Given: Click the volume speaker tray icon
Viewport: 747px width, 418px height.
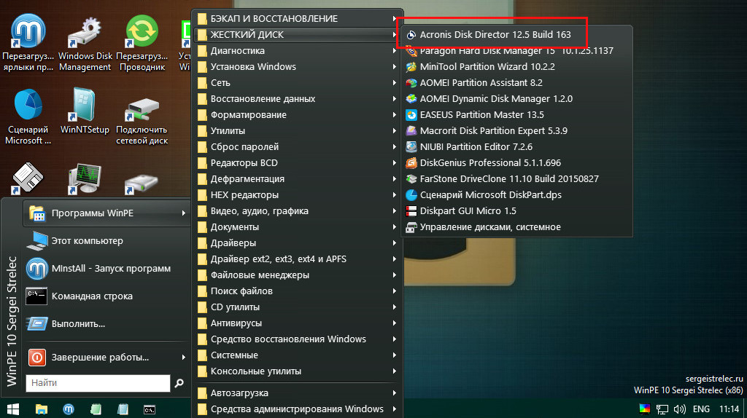Looking at the screenshot, I should click(x=680, y=409).
